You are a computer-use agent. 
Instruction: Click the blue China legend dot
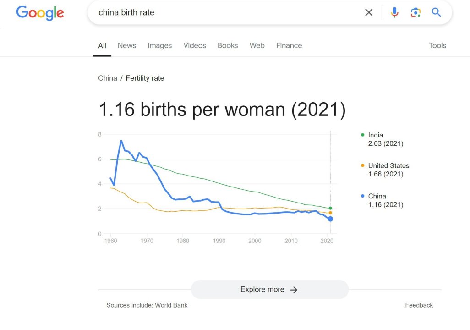pyautogui.click(x=363, y=196)
